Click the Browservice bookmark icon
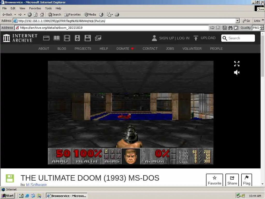265x199 pixels. (218, 28)
